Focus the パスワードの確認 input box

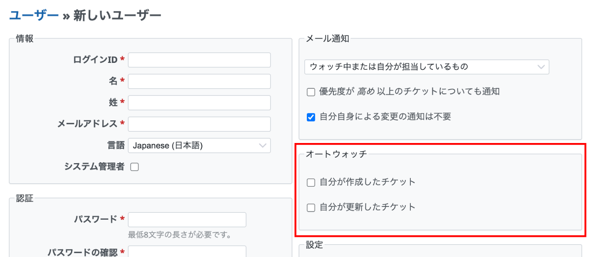pos(187,252)
